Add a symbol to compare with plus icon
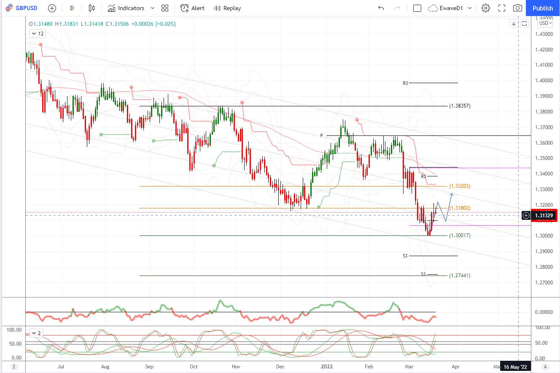Viewport: 560px width, 373px height. (52, 8)
